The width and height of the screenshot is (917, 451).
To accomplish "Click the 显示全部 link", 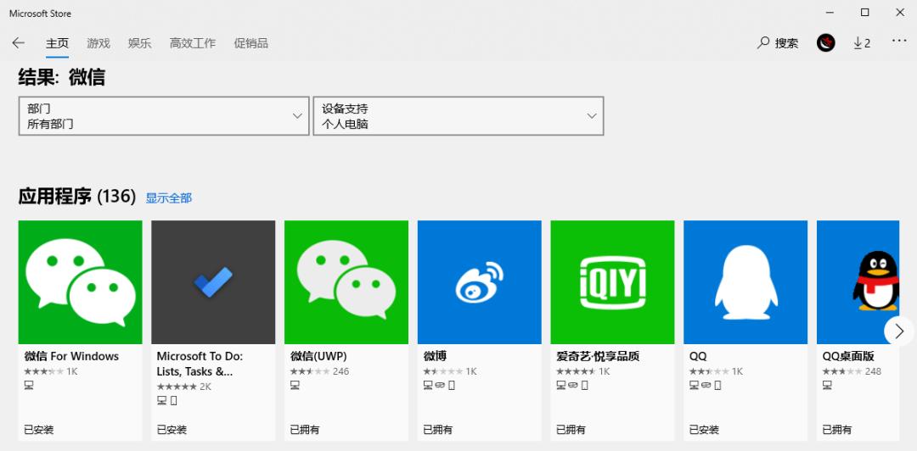I will pos(168,198).
